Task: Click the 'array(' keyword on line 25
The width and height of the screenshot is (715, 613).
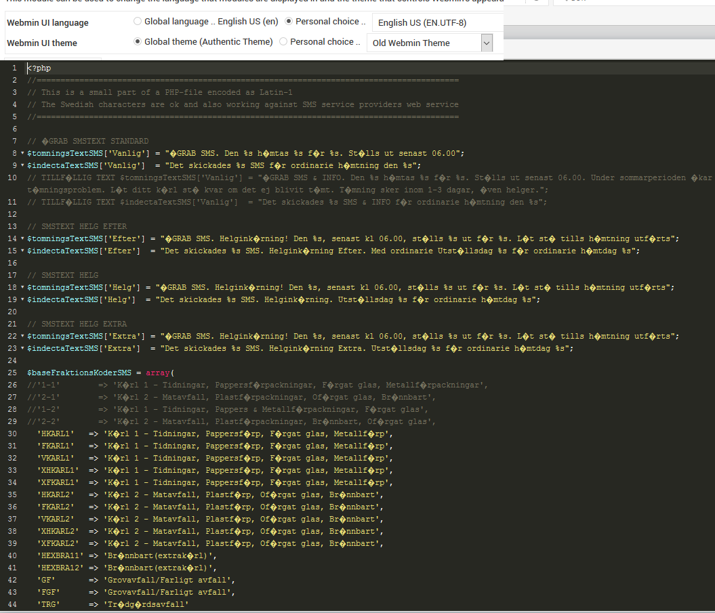Action: (x=160, y=373)
